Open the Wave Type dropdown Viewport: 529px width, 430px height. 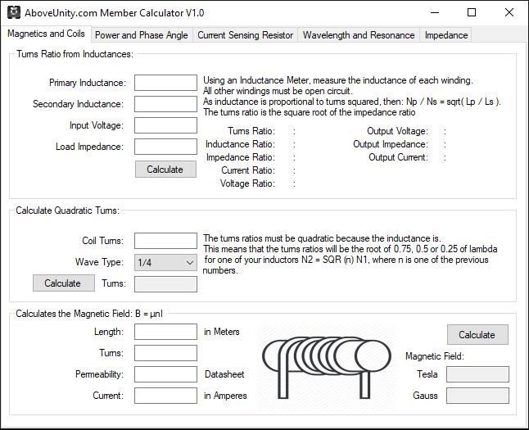pyautogui.click(x=165, y=262)
